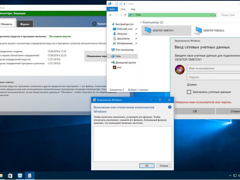Click the Выбран 1 элемент status text
Image resolution: width=240 pixels, height=180 pixels.
tap(138, 90)
